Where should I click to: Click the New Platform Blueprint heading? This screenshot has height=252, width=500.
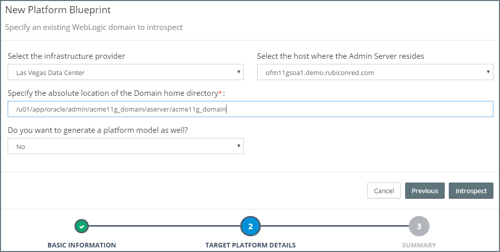(x=58, y=10)
